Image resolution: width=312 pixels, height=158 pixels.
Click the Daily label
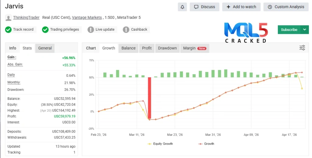click(11, 75)
